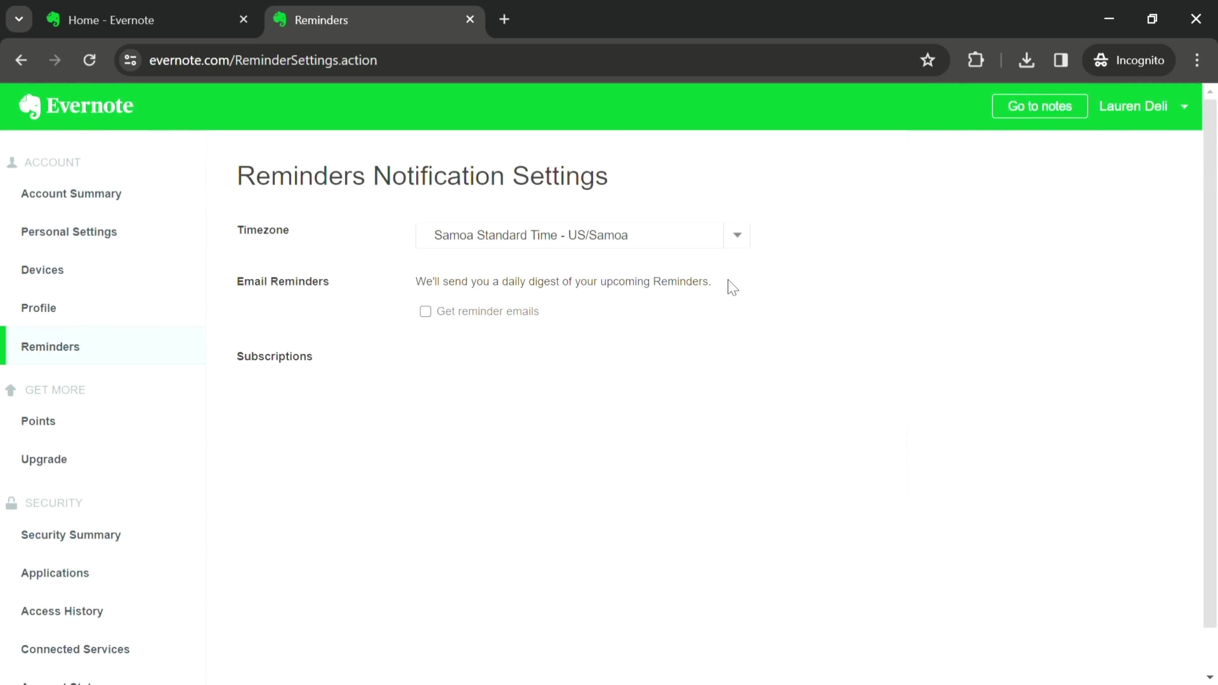Open Account Summary settings
1218x685 pixels.
click(x=71, y=193)
